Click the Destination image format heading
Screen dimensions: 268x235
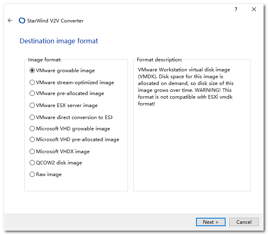pyautogui.click(x=59, y=41)
